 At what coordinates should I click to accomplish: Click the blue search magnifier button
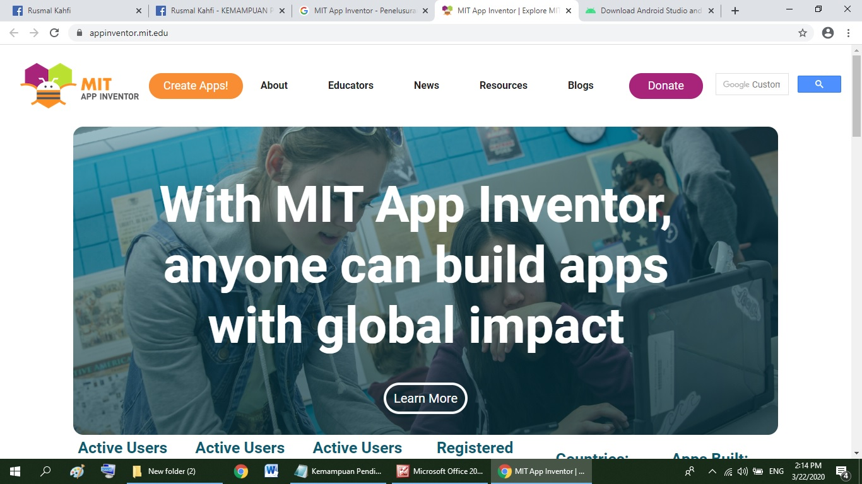click(819, 84)
